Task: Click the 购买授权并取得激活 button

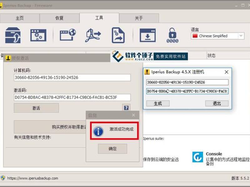Action: click(x=50, y=127)
